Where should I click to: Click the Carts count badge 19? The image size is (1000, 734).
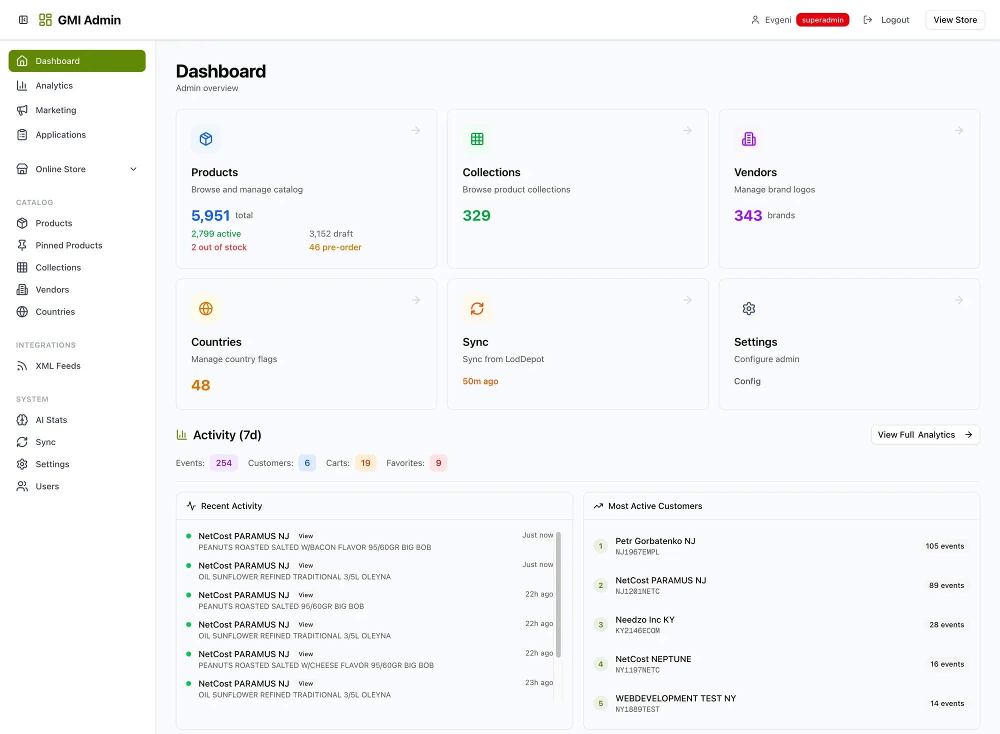(x=365, y=463)
